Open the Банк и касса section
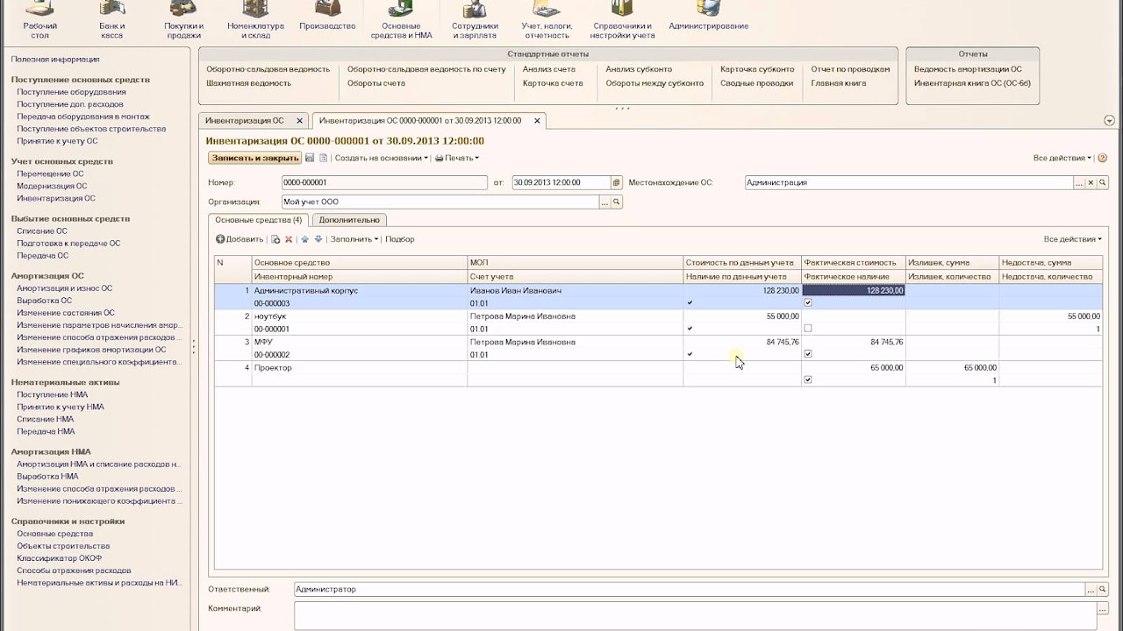1123x631 pixels. pyautogui.click(x=111, y=20)
